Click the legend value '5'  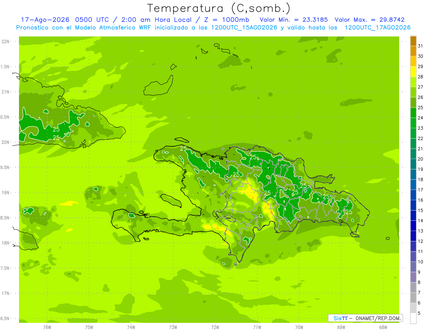pos(420,313)
